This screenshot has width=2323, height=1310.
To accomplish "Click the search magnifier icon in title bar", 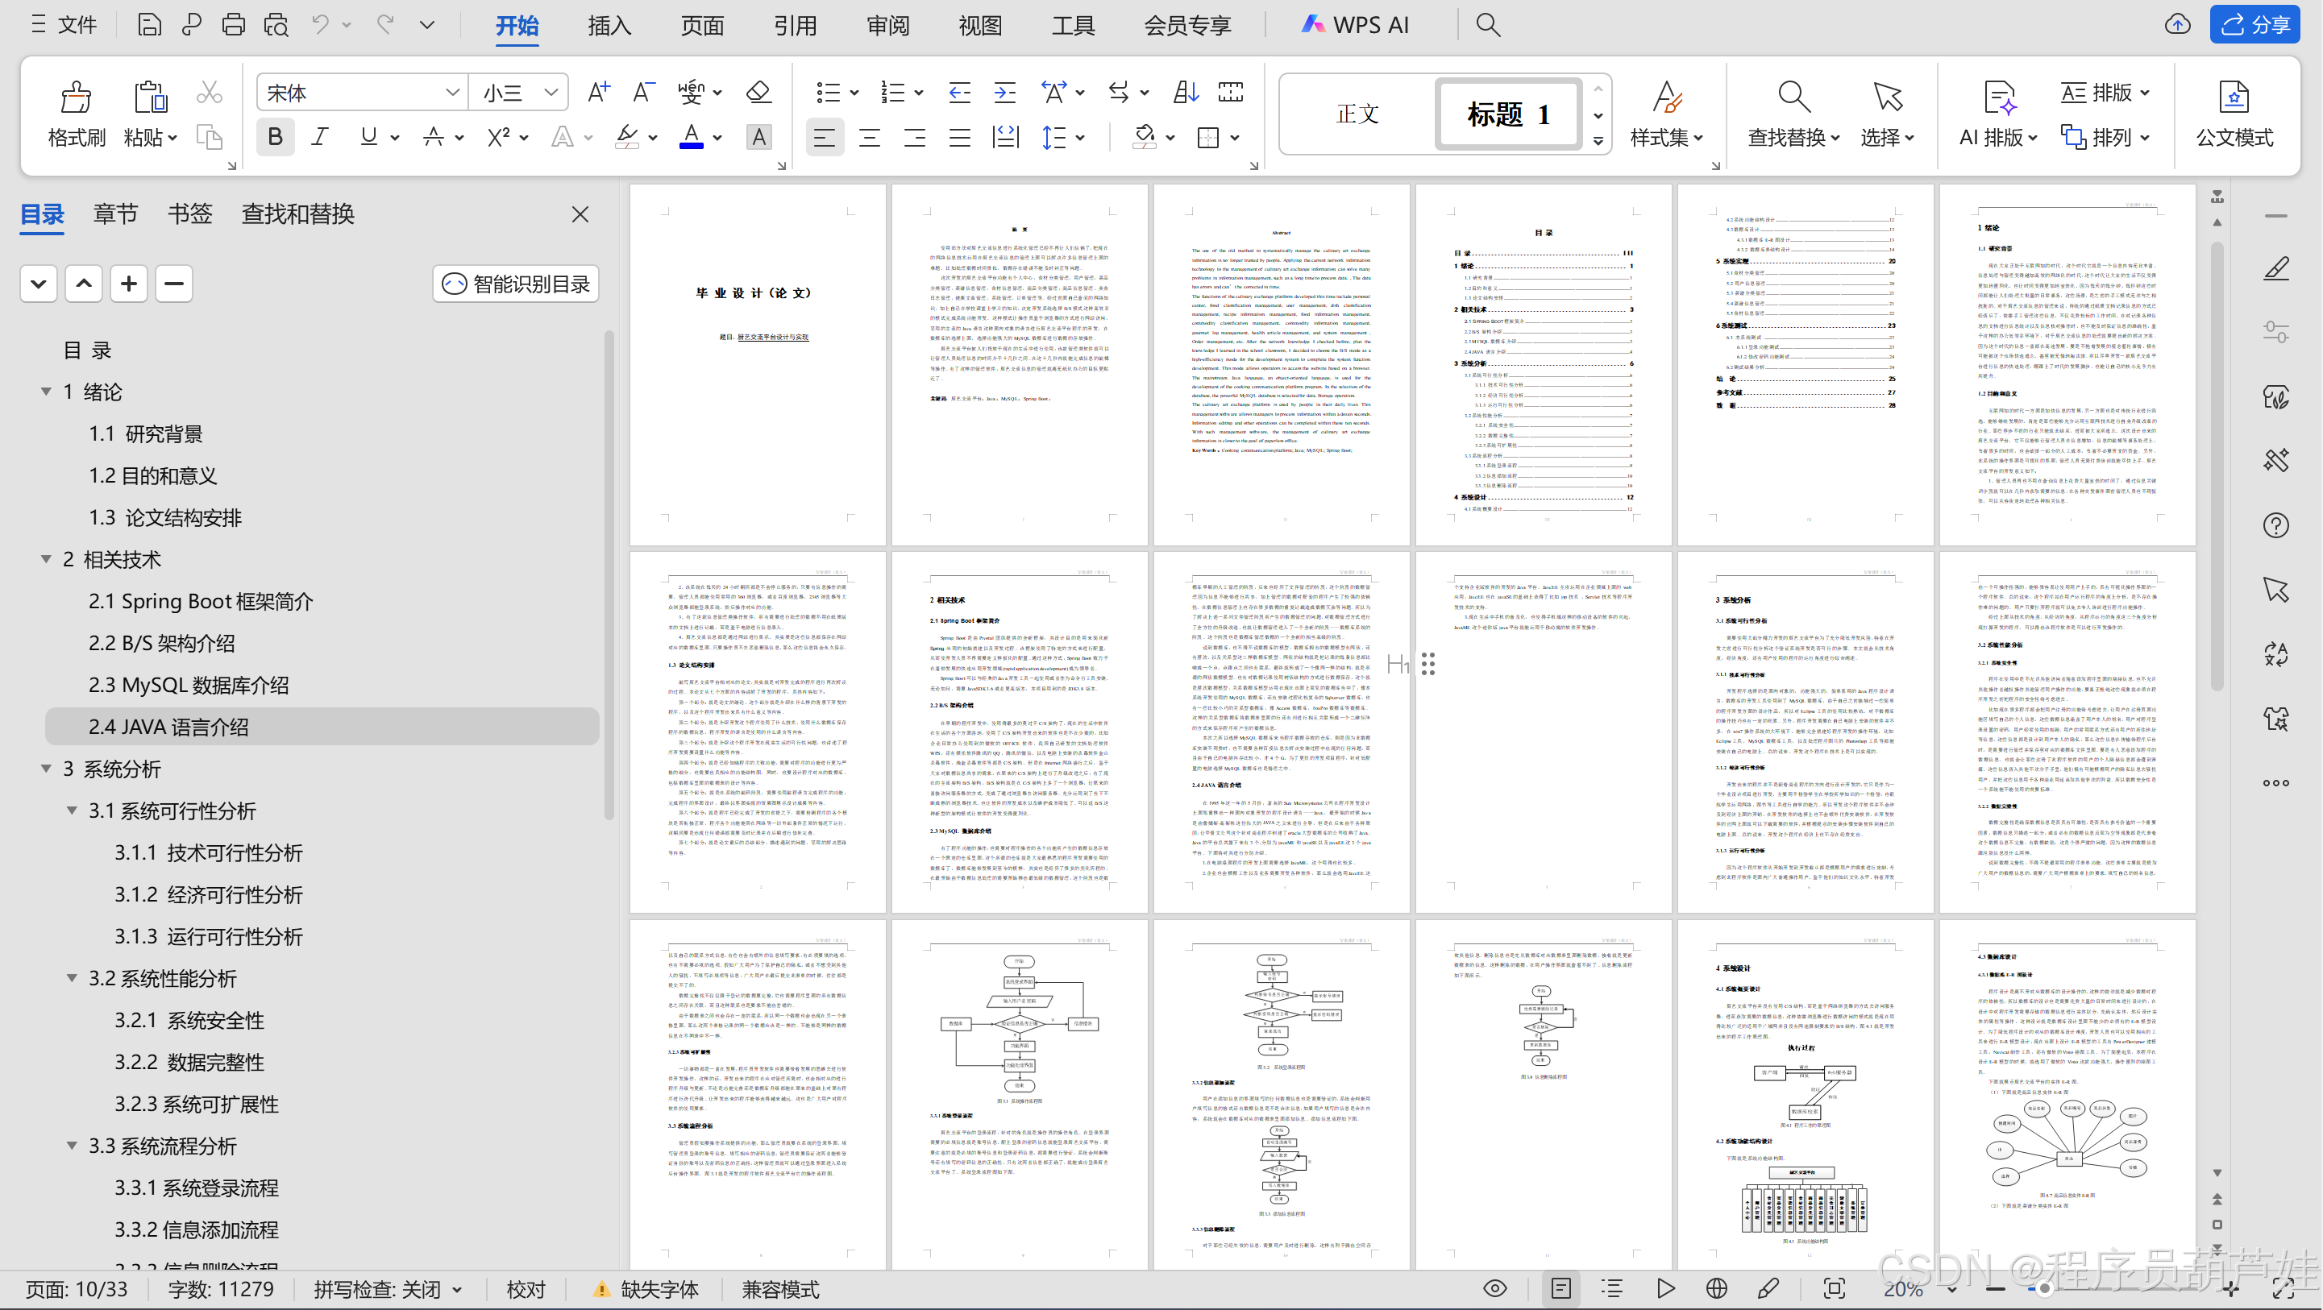I will [x=1488, y=24].
